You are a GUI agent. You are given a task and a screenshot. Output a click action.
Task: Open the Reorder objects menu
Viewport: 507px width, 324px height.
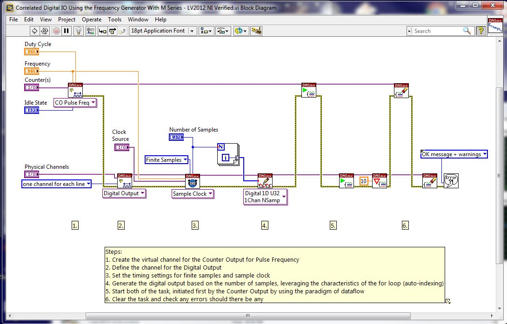(240, 31)
